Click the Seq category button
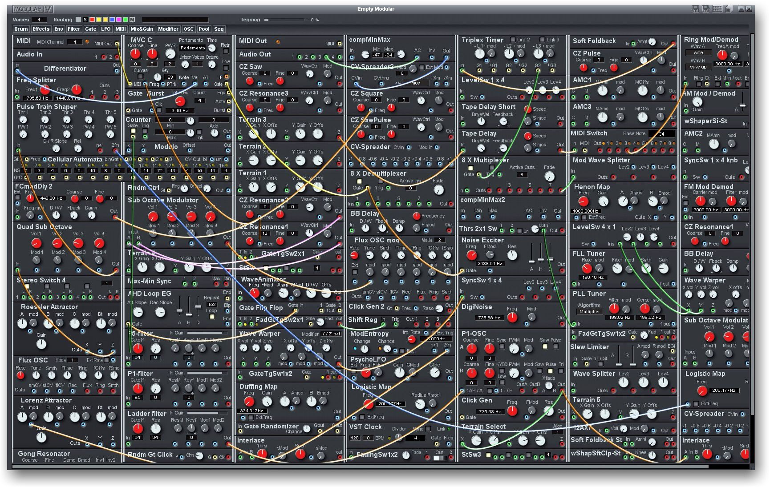This screenshot has width=770, height=487. (219, 29)
